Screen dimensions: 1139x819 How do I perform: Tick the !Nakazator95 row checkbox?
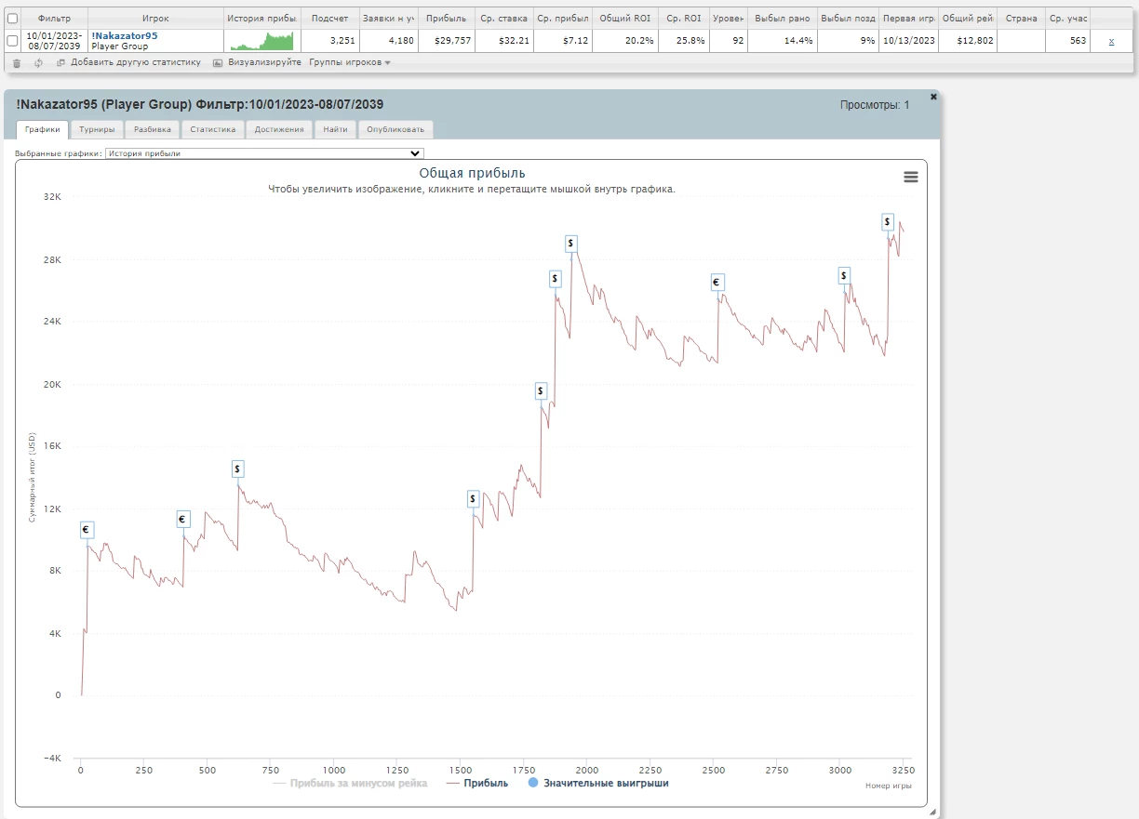click(12, 40)
